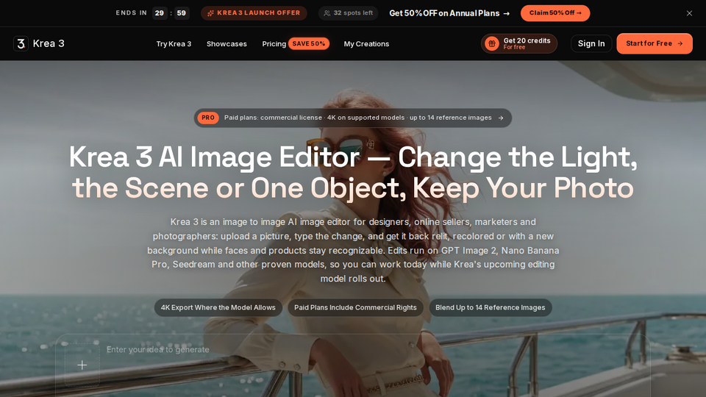The image size is (706, 397).
Task: Open the Pricing menu item
Action: pos(274,43)
